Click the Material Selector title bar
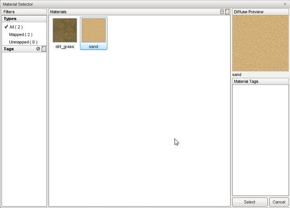The width and height of the screenshot is (290, 208). (x=136, y=4)
